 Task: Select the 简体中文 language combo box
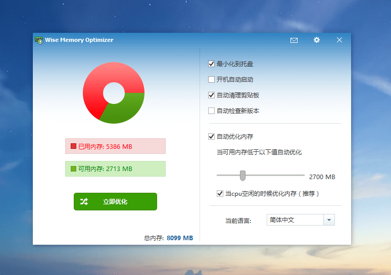coord(295,220)
